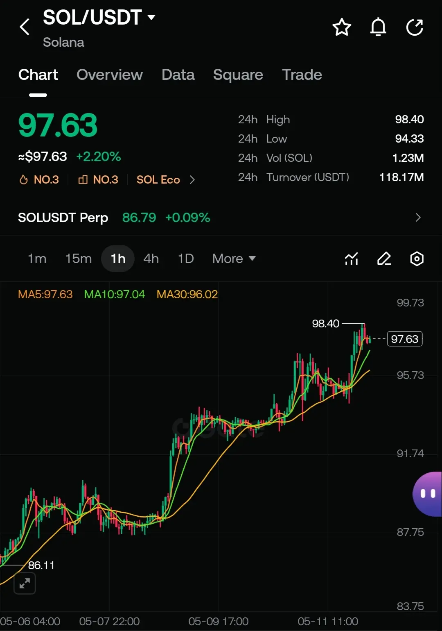The height and width of the screenshot is (631, 442).
Task: Open SOLUSDT Perp row chevron
Action: 418,218
